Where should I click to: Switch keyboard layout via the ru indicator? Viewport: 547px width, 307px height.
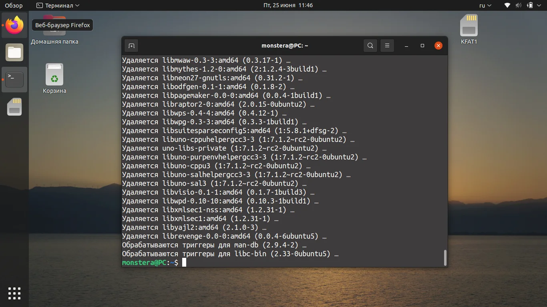click(x=485, y=6)
